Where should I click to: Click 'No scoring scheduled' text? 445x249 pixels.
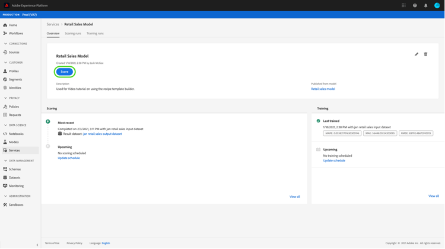click(72, 153)
